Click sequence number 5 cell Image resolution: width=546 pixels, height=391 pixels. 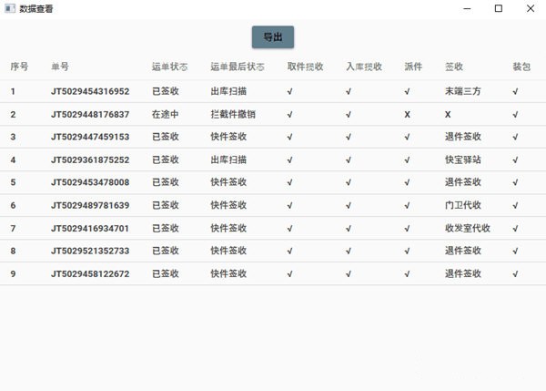tap(13, 182)
